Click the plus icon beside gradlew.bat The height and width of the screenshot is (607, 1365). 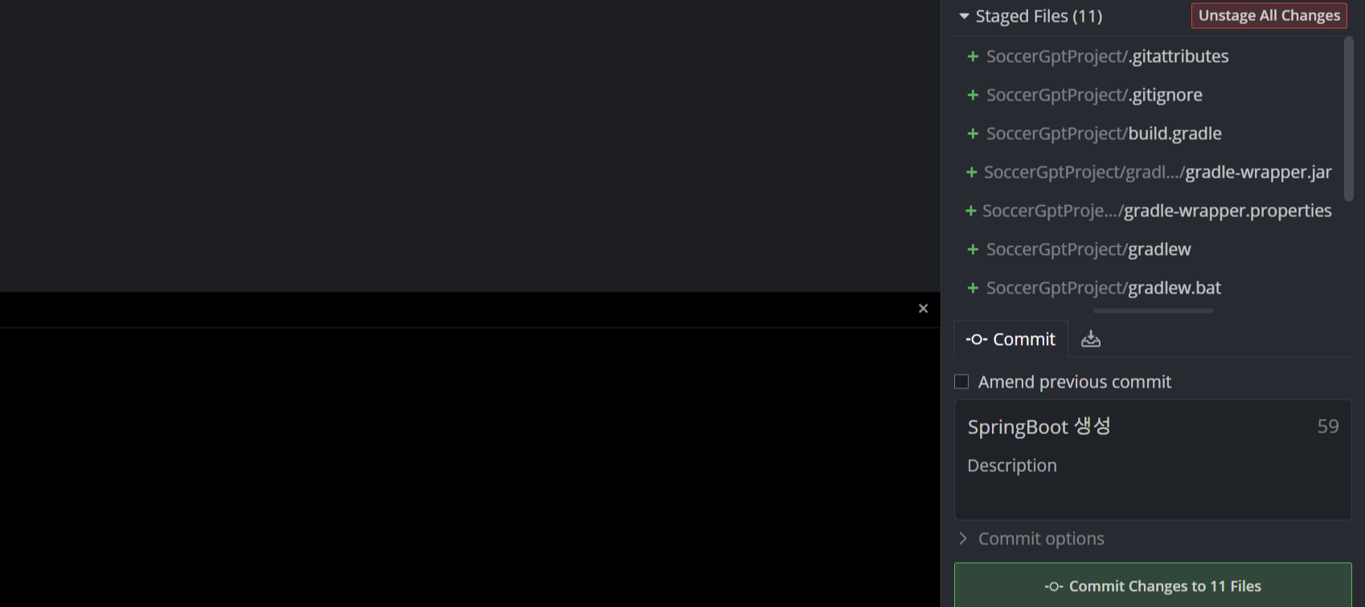(973, 288)
